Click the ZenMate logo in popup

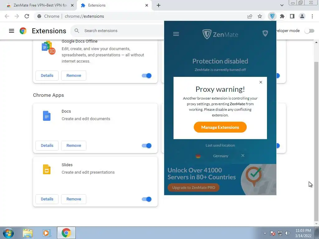[220, 34]
